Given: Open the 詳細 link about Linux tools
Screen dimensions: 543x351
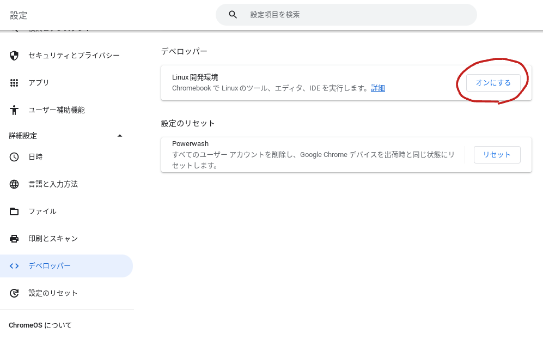Looking at the screenshot, I should (378, 88).
